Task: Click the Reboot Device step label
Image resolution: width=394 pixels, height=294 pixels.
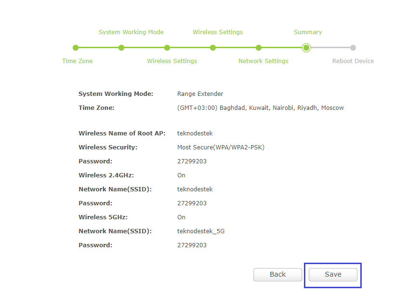Action: [x=353, y=61]
